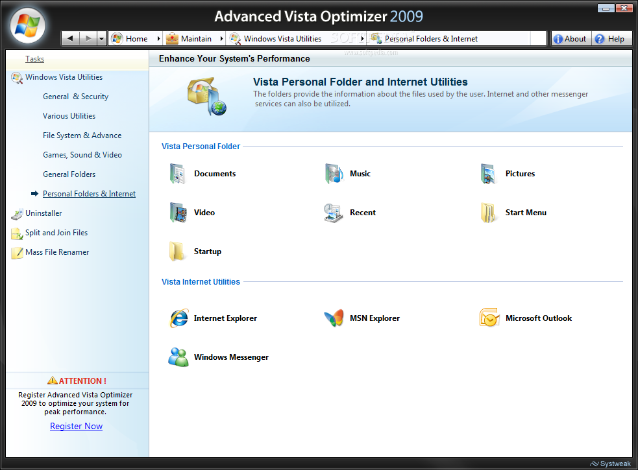Open Games, Sound & Video in sidebar
Image resolution: width=638 pixels, height=470 pixels.
click(x=82, y=155)
